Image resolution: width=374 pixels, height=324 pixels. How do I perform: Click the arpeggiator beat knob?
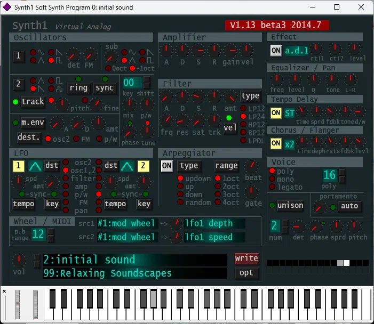pyautogui.click(x=251, y=166)
